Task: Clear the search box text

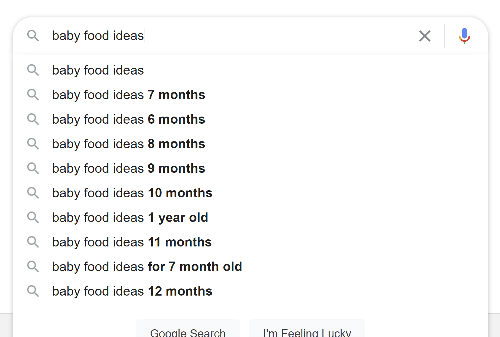Action: click(x=425, y=36)
